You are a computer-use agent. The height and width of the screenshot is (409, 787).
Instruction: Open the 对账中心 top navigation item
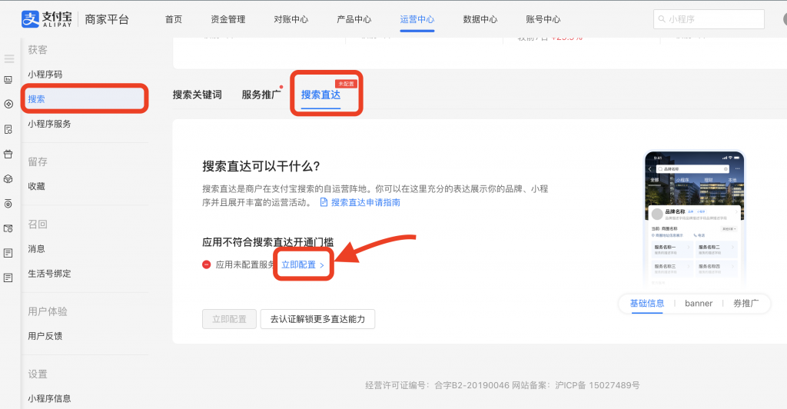pyautogui.click(x=291, y=19)
